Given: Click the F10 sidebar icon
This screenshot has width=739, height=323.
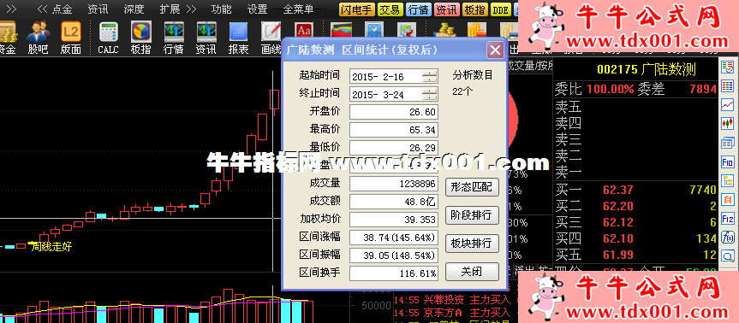Looking at the screenshot, I should pyautogui.click(x=728, y=162).
